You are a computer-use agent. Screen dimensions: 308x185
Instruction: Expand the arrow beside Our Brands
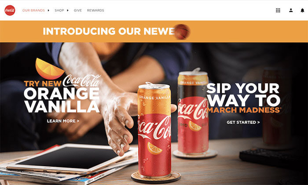pyautogui.click(x=48, y=11)
